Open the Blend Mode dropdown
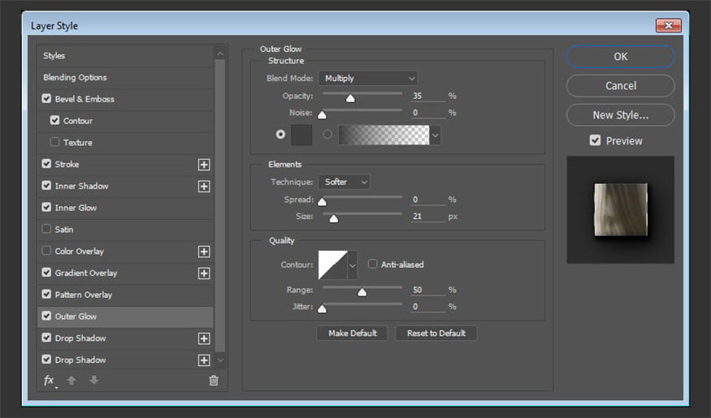This screenshot has height=418, width=711. 368,79
